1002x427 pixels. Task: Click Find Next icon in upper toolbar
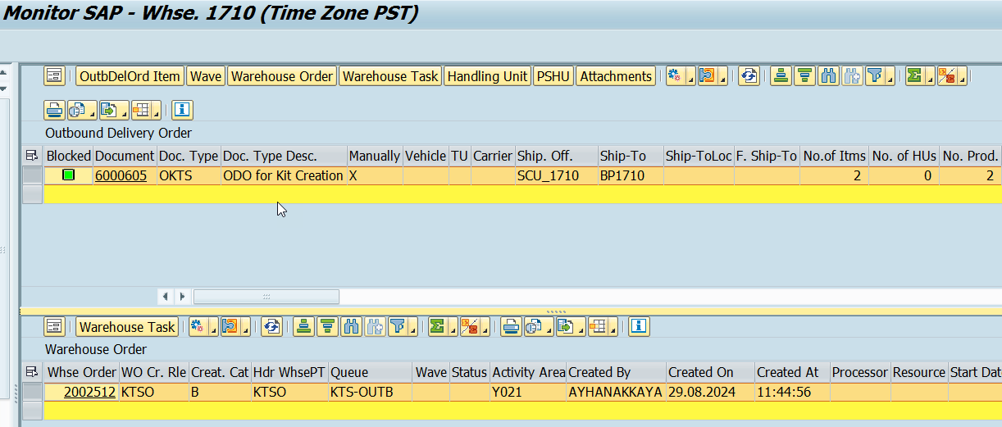tap(852, 76)
